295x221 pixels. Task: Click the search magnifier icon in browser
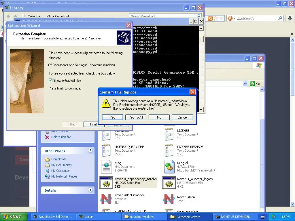coord(280,18)
